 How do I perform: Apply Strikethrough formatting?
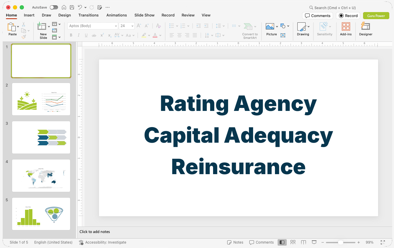click(x=94, y=35)
